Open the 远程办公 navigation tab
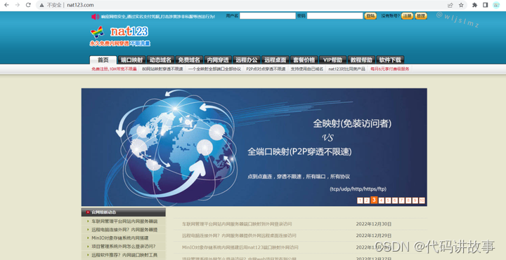 (247, 60)
